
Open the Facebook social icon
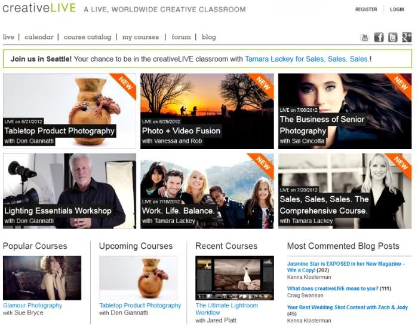point(379,37)
